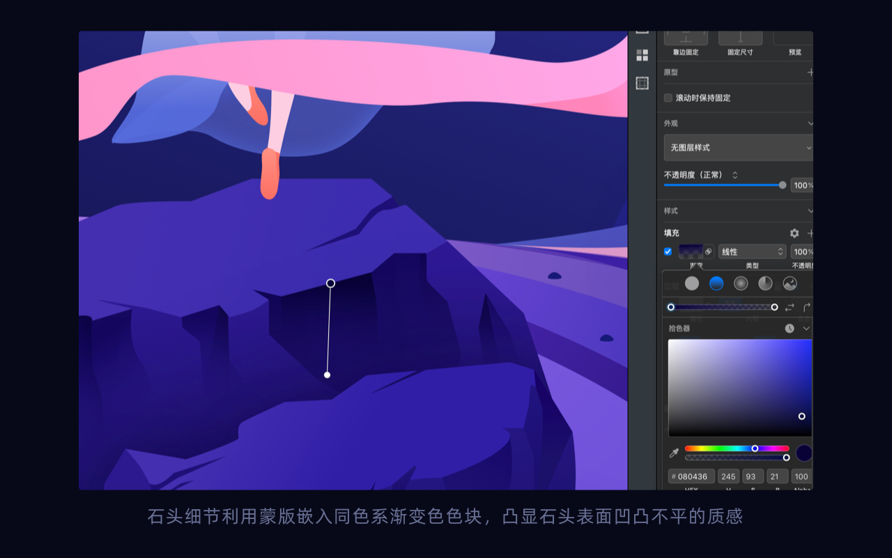Open the 不透明度（正常）blend mode stepper

click(x=735, y=175)
